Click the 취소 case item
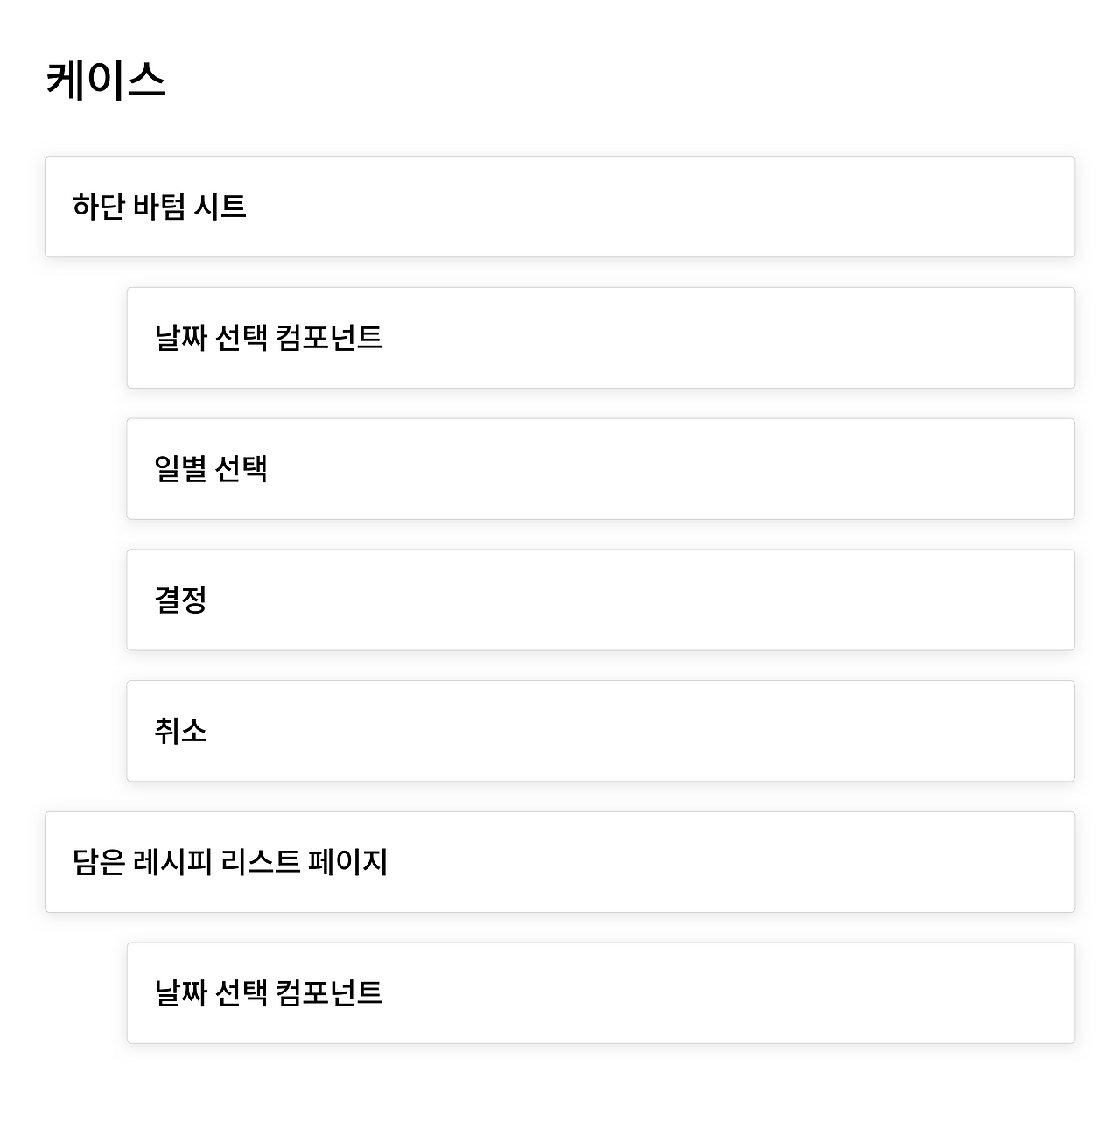This screenshot has height=1129, width=1120. [600, 731]
